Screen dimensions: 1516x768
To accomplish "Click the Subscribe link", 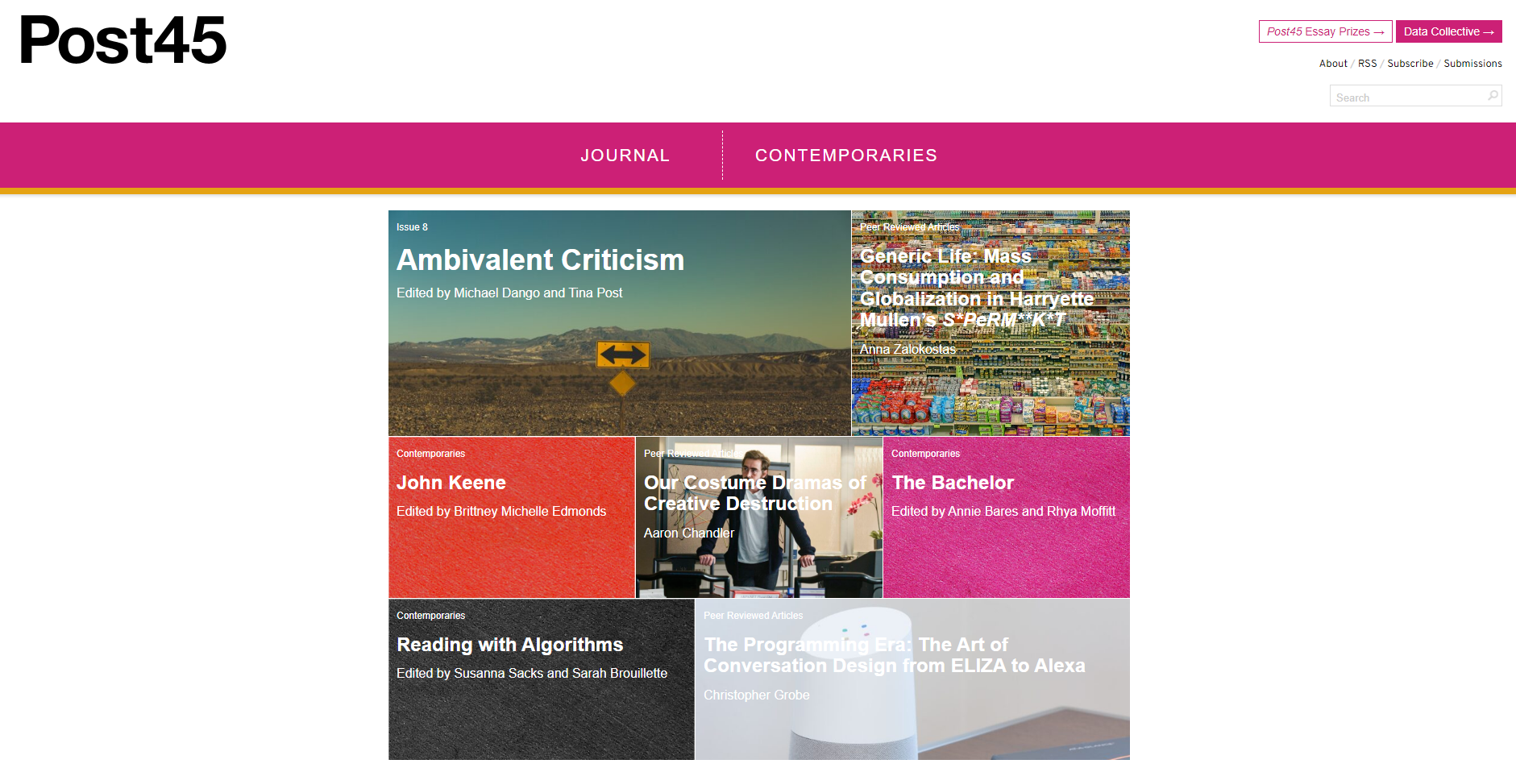I will click(1410, 64).
